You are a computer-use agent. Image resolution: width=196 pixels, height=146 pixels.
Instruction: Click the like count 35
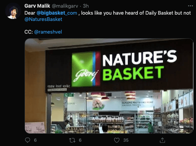click(x=126, y=140)
